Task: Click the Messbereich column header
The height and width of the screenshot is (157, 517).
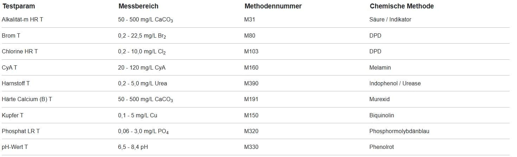Action: click(x=138, y=6)
